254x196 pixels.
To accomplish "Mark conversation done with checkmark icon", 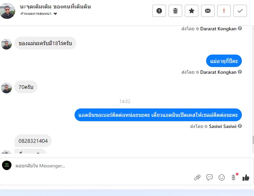I will [240, 11].
